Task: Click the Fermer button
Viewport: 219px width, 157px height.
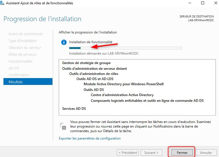Action: (x=182, y=153)
